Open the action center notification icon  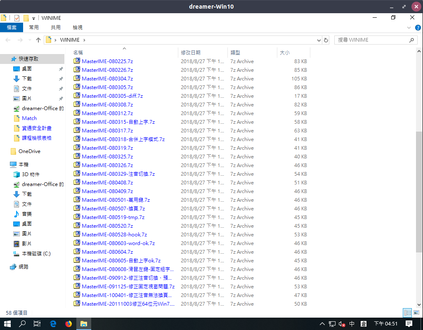click(409, 324)
